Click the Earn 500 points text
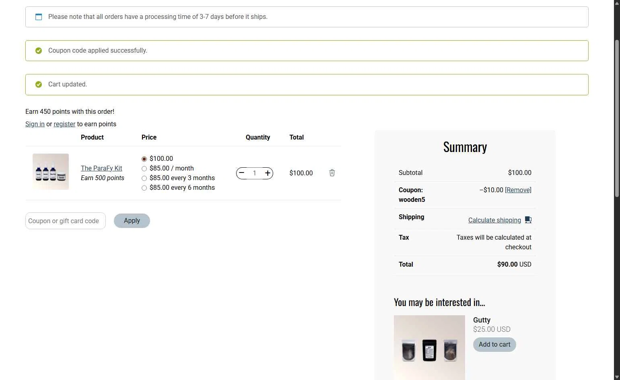The image size is (620, 380). pos(103,178)
